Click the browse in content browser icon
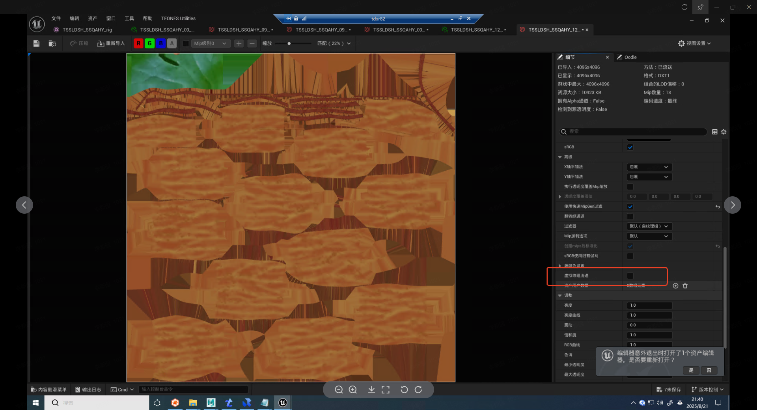 52,43
